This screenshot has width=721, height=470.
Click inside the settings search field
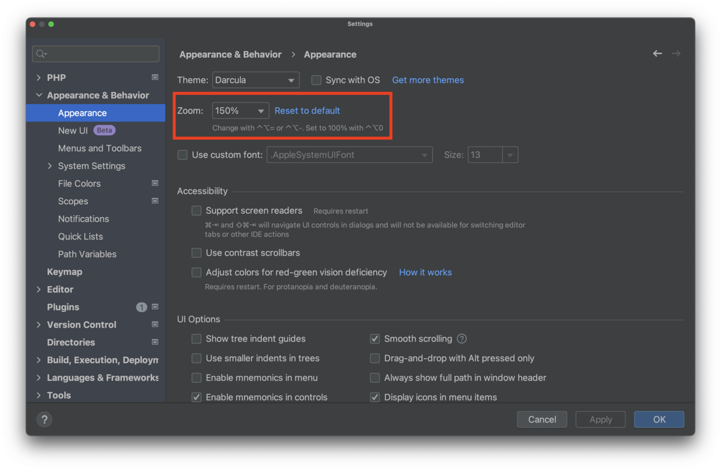(x=95, y=53)
